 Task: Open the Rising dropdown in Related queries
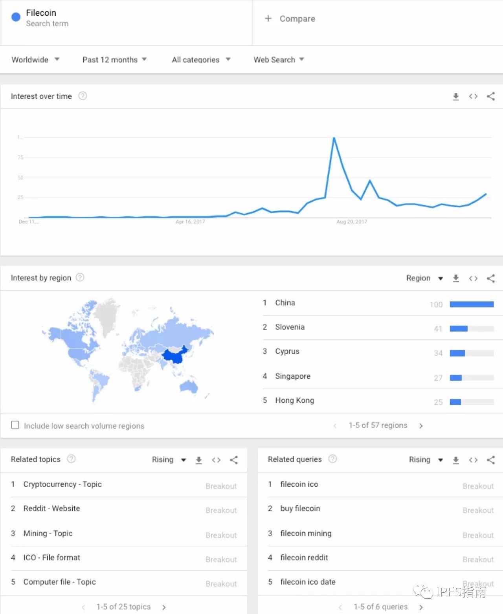point(426,460)
